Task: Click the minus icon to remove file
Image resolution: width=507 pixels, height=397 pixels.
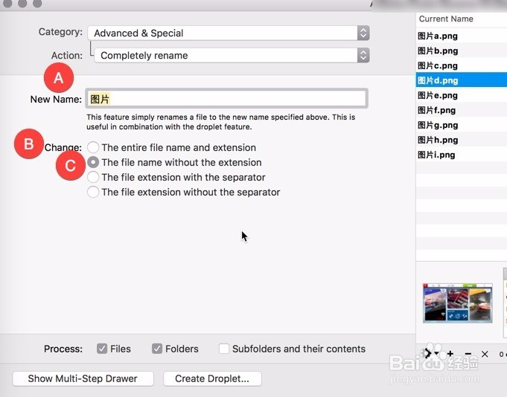Action: (468, 354)
